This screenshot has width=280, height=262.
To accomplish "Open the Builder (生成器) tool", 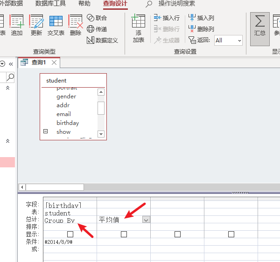I will pyautogui.click(x=167, y=40).
